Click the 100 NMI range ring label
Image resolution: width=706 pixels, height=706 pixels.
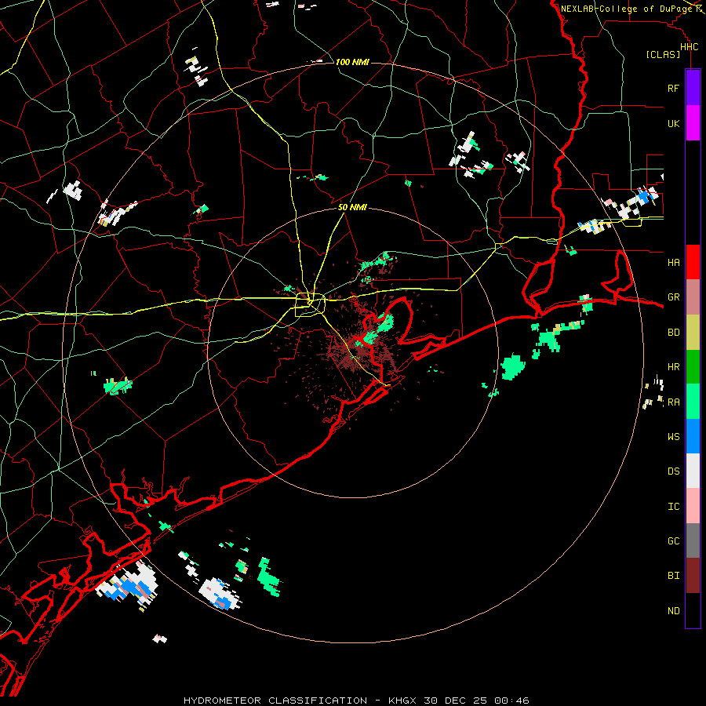(352, 62)
